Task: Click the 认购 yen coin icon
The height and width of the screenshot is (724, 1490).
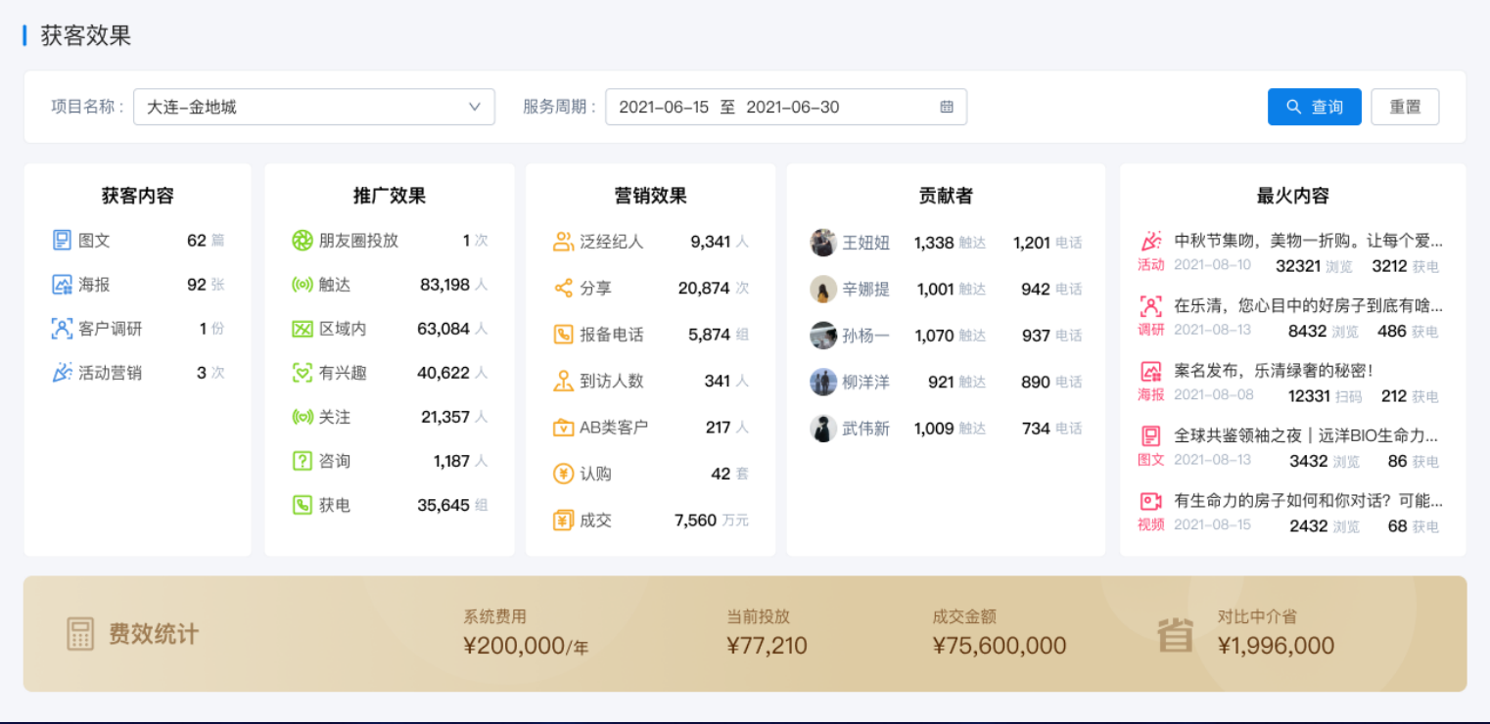Action: click(563, 474)
